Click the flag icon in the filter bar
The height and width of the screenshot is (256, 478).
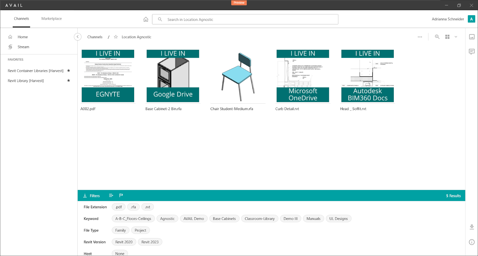point(121,195)
